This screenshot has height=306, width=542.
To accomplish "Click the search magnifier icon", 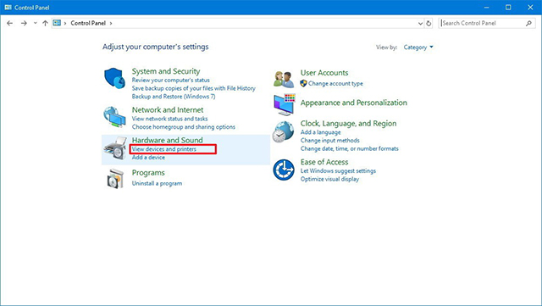I will tap(528, 23).
